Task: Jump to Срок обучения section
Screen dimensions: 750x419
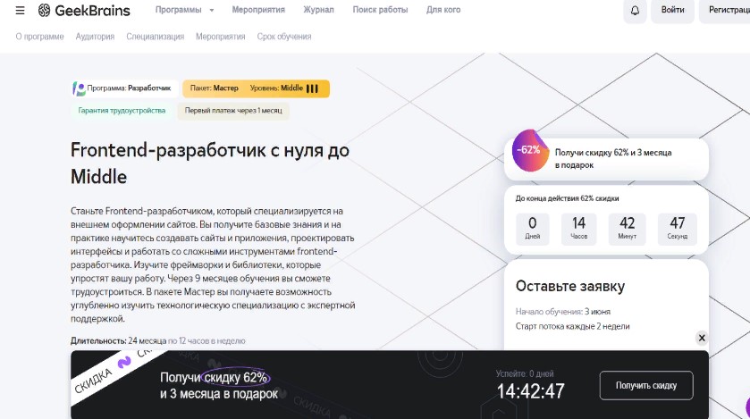Action: coord(284,37)
